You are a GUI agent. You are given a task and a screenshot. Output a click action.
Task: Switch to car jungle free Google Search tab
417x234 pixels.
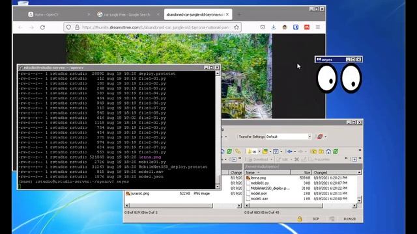pyautogui.click(x=127, y=14)
